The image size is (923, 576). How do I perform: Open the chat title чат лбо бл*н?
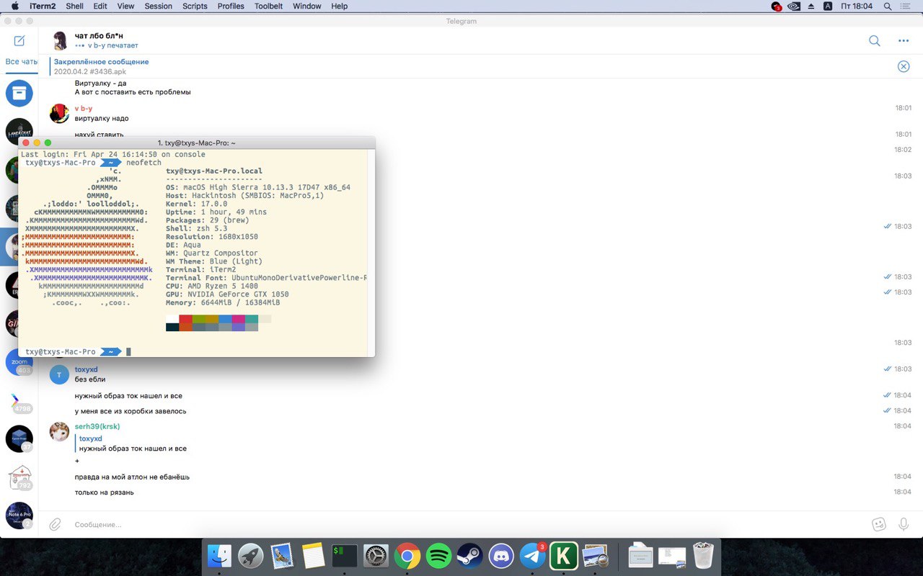coord(99,35)
